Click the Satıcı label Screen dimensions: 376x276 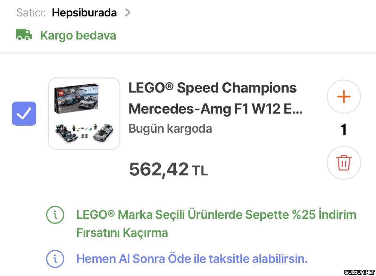pos(31,13)
